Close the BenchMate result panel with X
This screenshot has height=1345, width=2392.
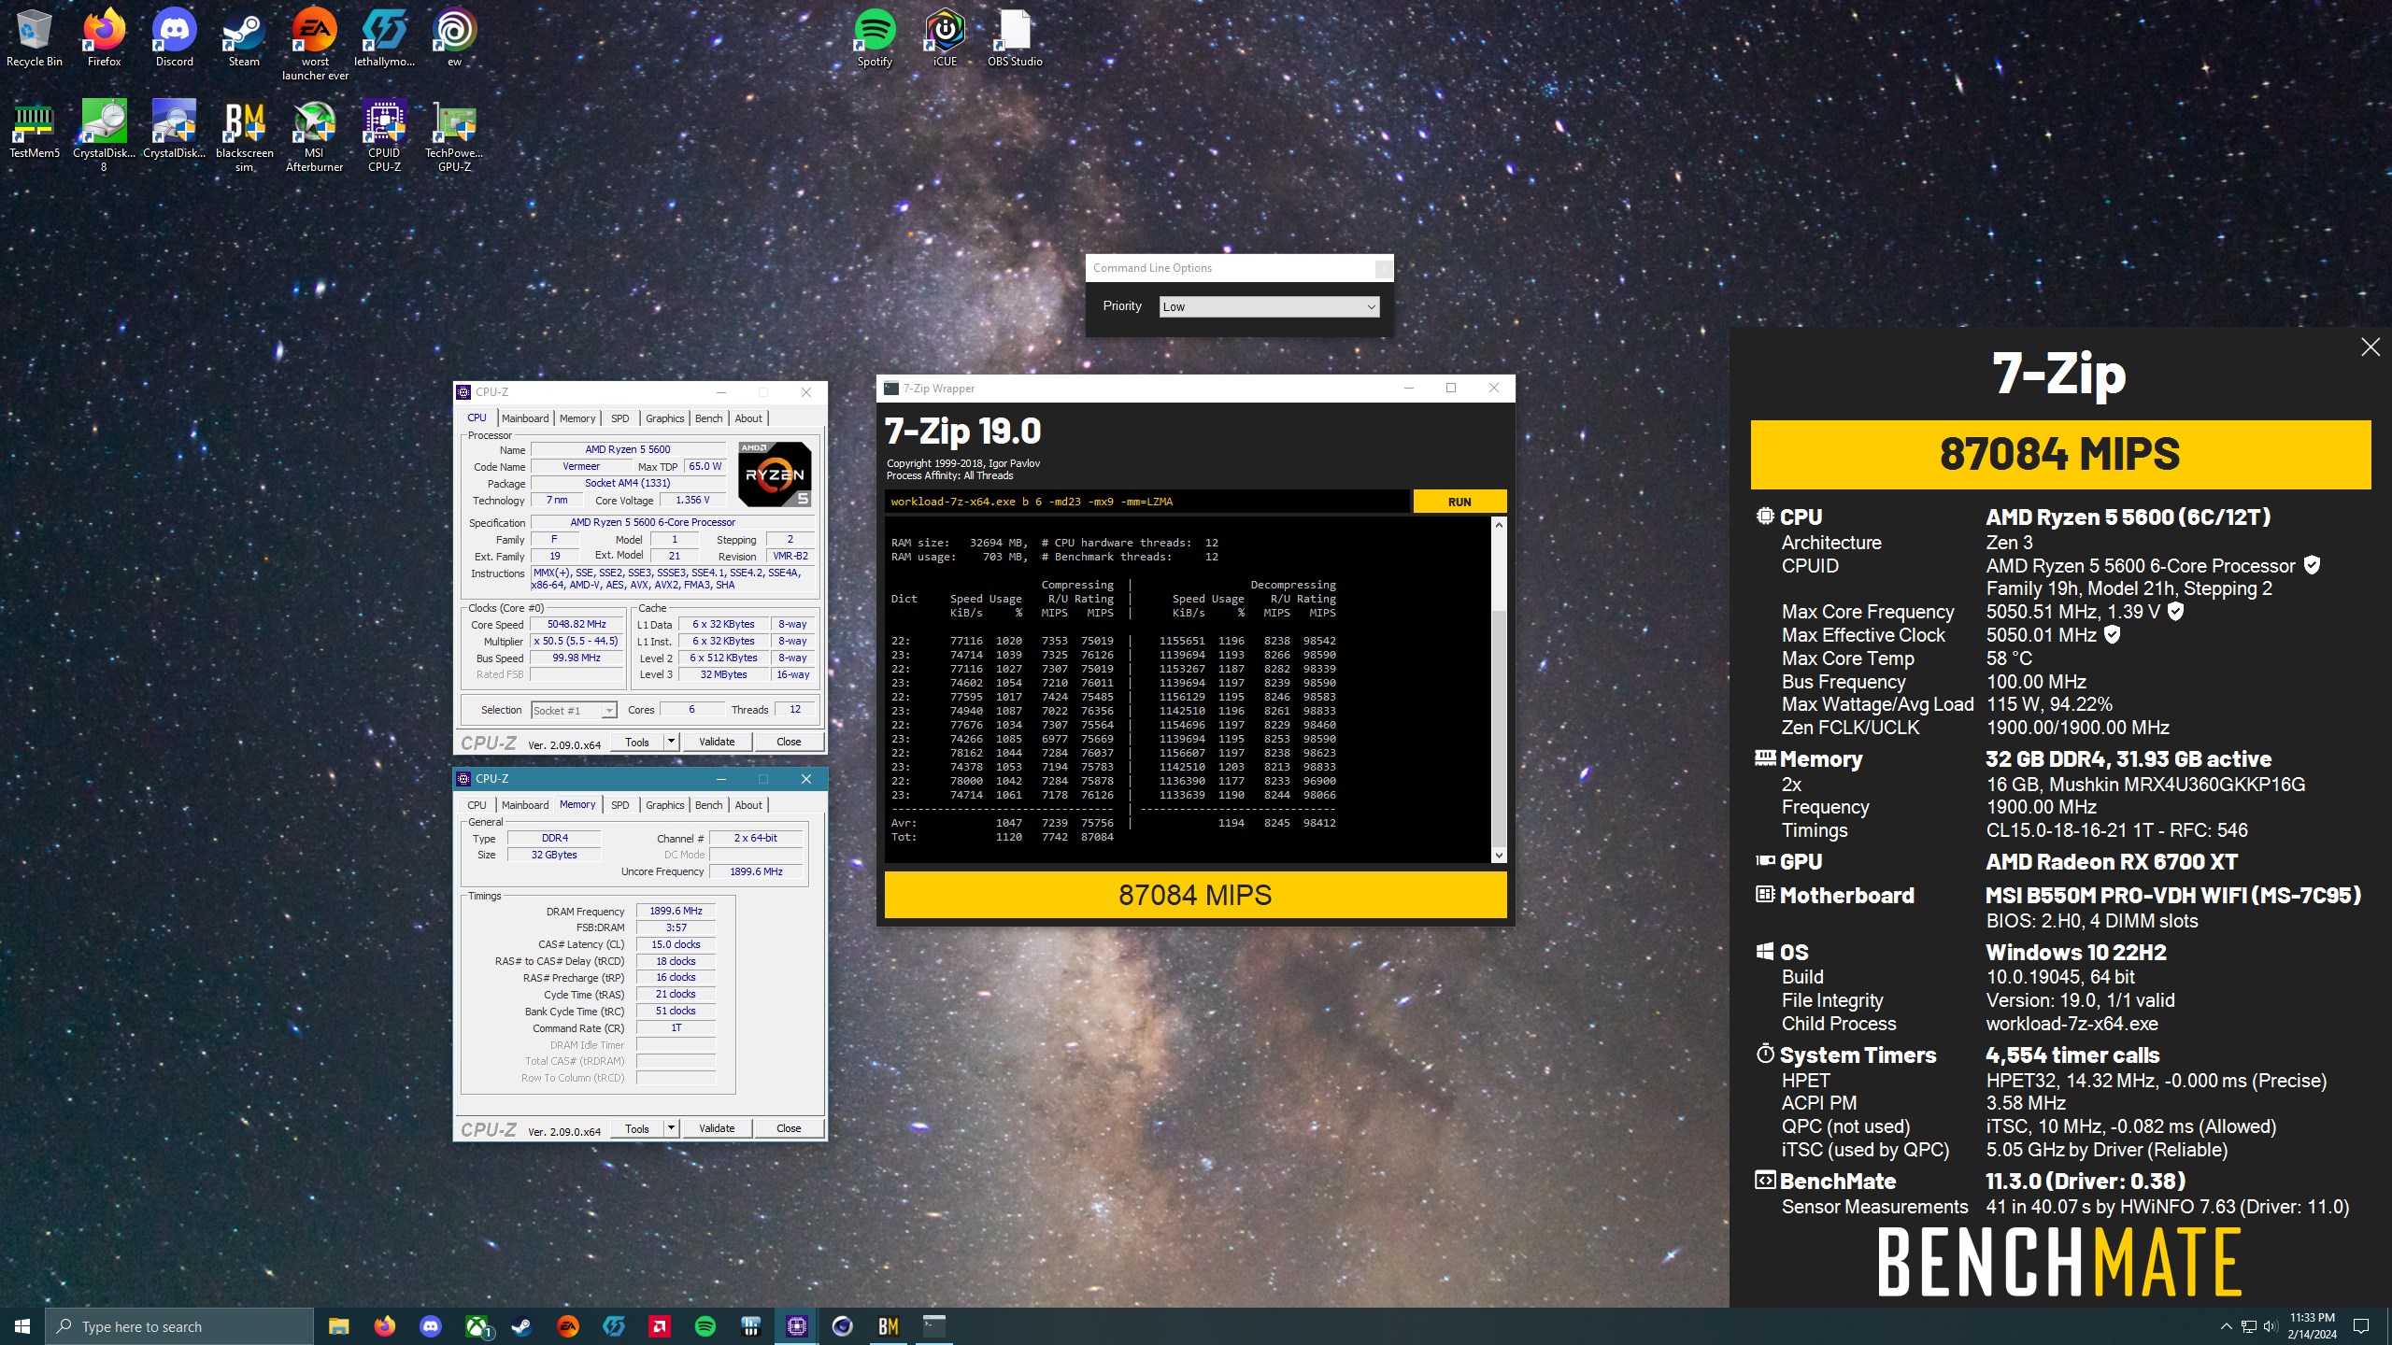pos(2371,347)
